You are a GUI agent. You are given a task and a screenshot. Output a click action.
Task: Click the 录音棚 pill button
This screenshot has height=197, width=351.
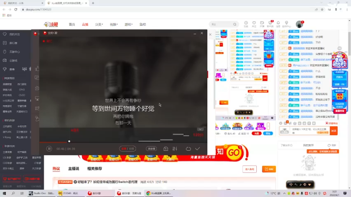click(151, 149)
